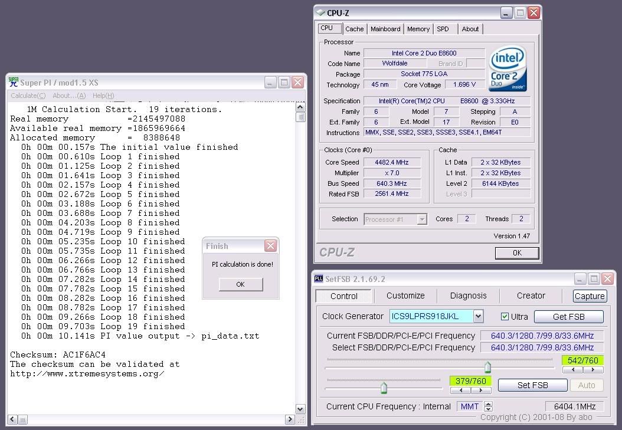Open the Calculate menu in Super PI

point(28,96)
